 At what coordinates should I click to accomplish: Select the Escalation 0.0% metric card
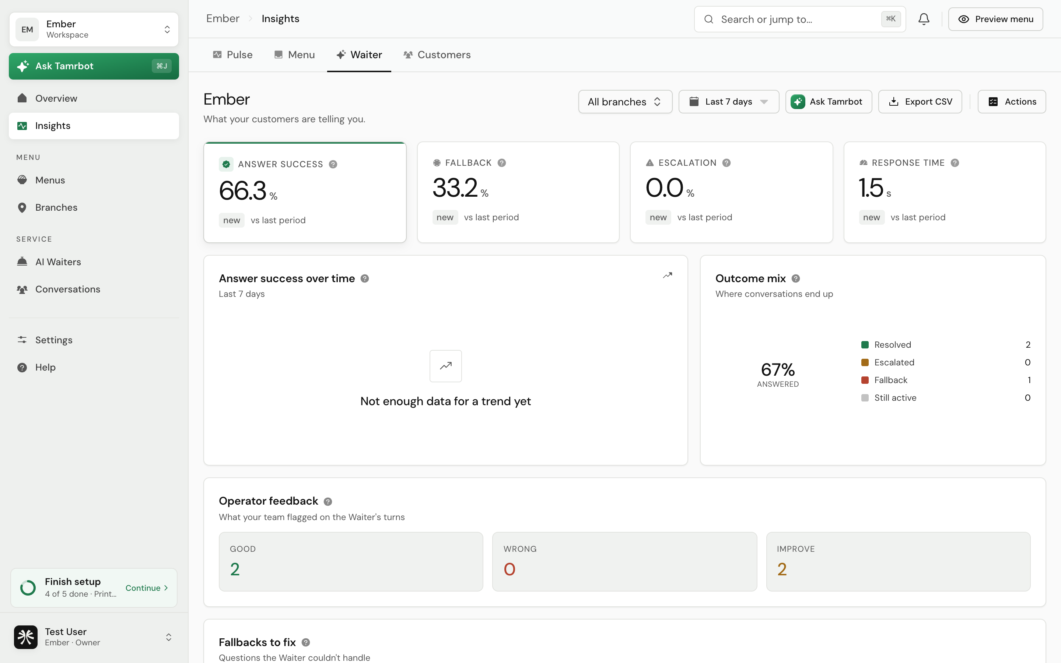pyautogui.click(x=731, y=192)
